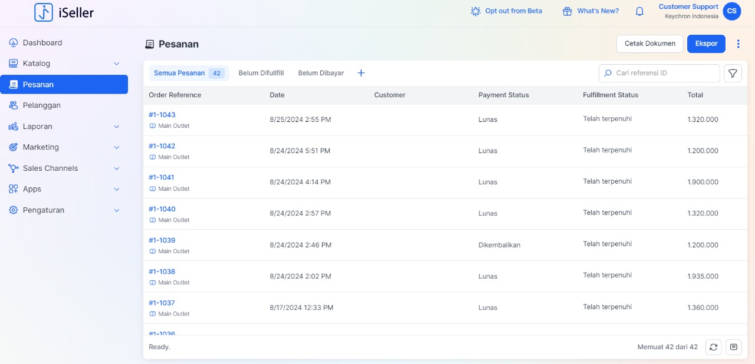755x364 pixels.
Task: Select Pesanan in the sidebar
Action: [64, 84]
